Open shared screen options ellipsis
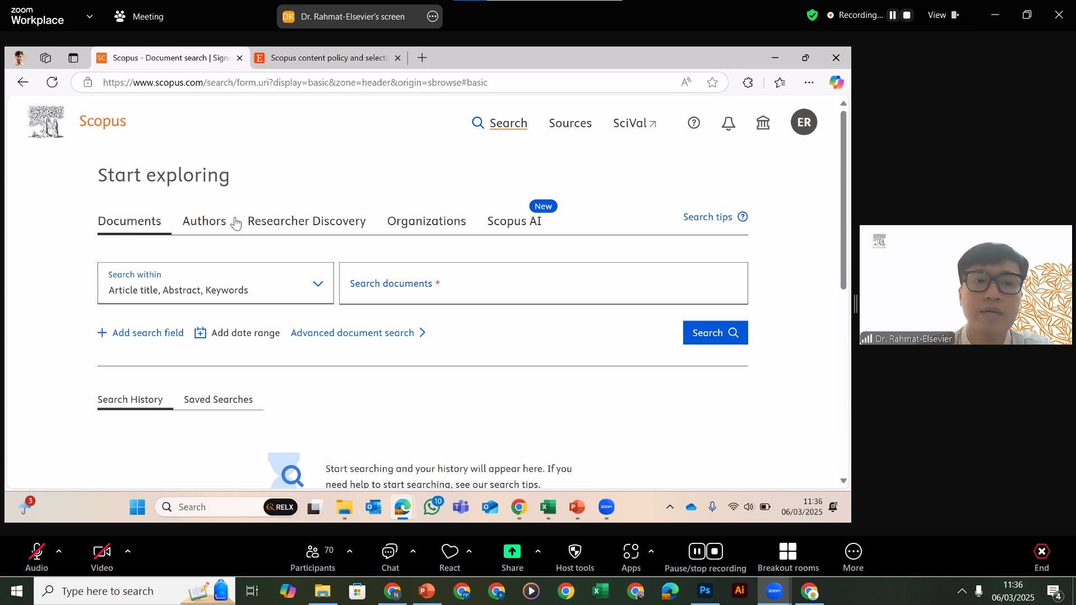The image size is (1076, 605). pos(433,17)
